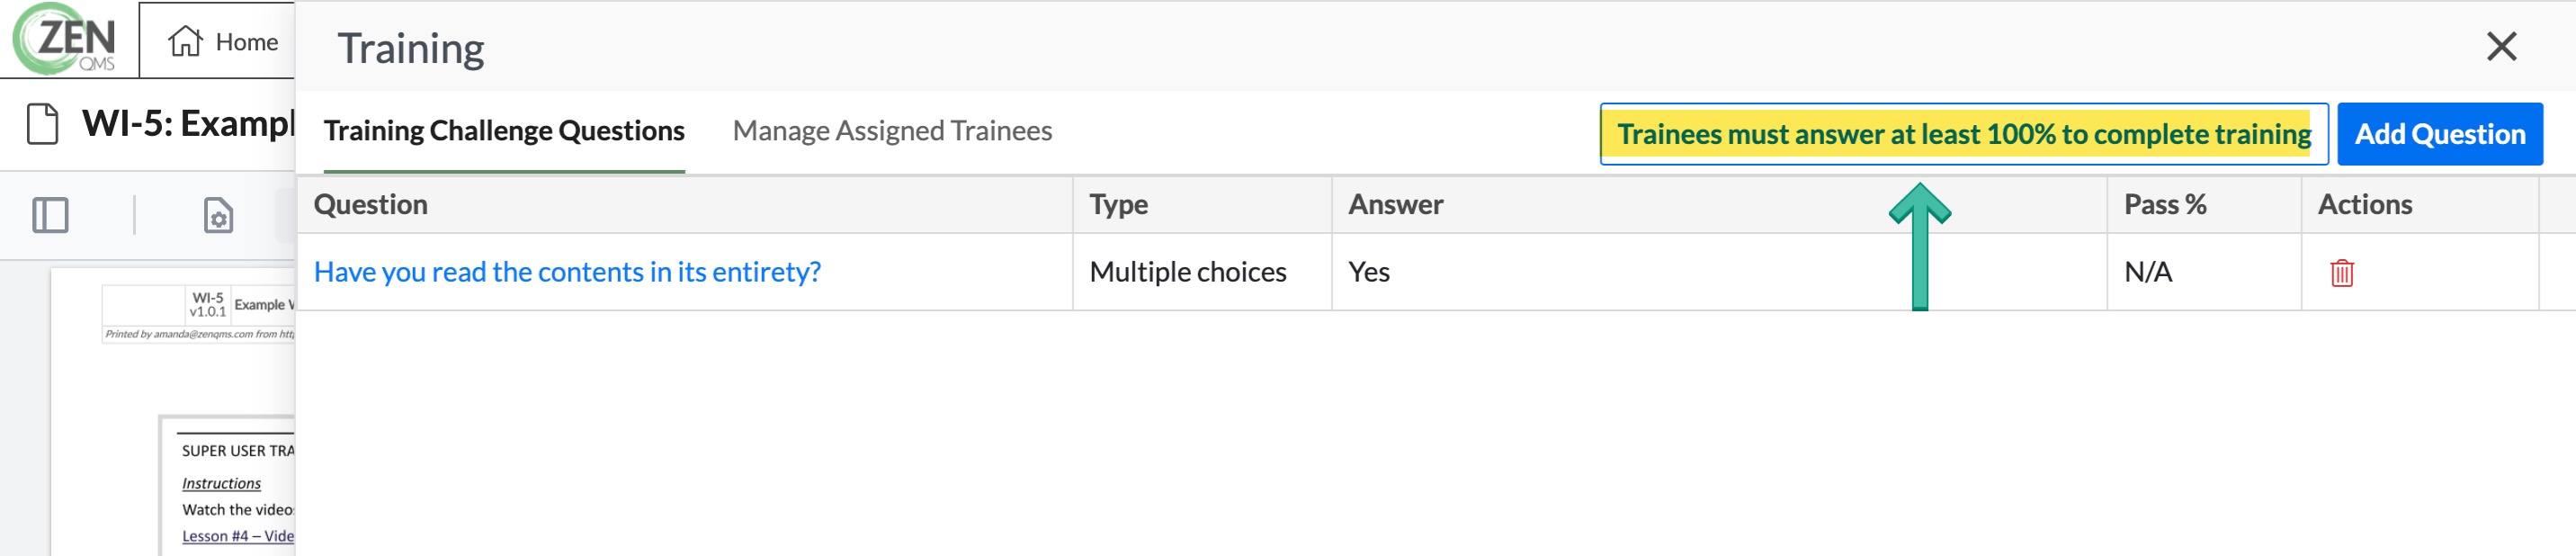The width and height of the screenshot is (2576, 556).
Task: Open the document settings gear icon
Action: point(218,216)
